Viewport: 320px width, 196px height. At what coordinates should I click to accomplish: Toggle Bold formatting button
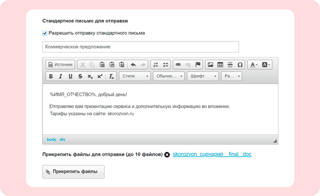pyautogui.click(x=51, y=76)
